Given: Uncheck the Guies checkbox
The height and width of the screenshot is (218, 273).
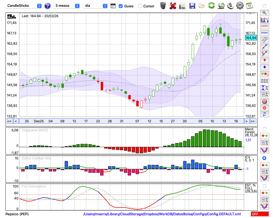Looking at the screenshot, I should [x=121, y=6].
